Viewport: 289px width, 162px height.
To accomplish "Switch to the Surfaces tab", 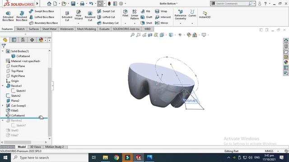I will [x=34, y=29].
